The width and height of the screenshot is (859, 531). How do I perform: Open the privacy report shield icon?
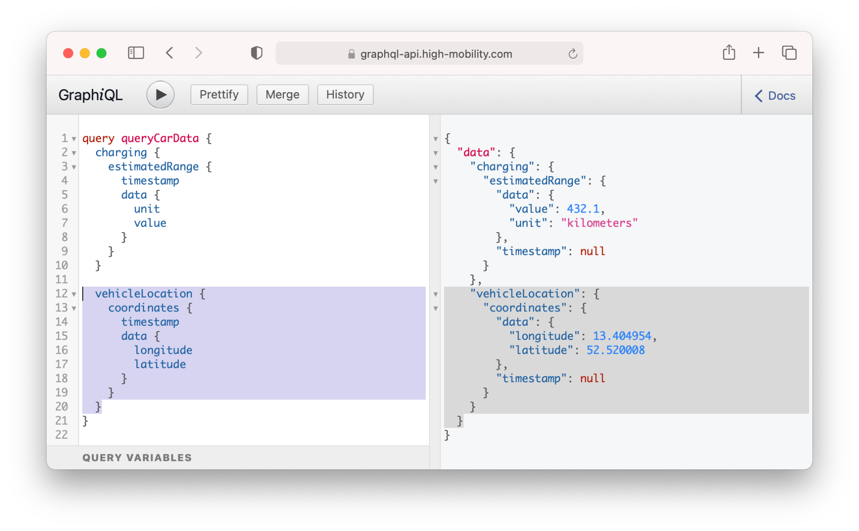click(256, 53)
